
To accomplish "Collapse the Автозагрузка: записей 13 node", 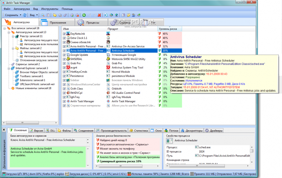I will 8,32.
